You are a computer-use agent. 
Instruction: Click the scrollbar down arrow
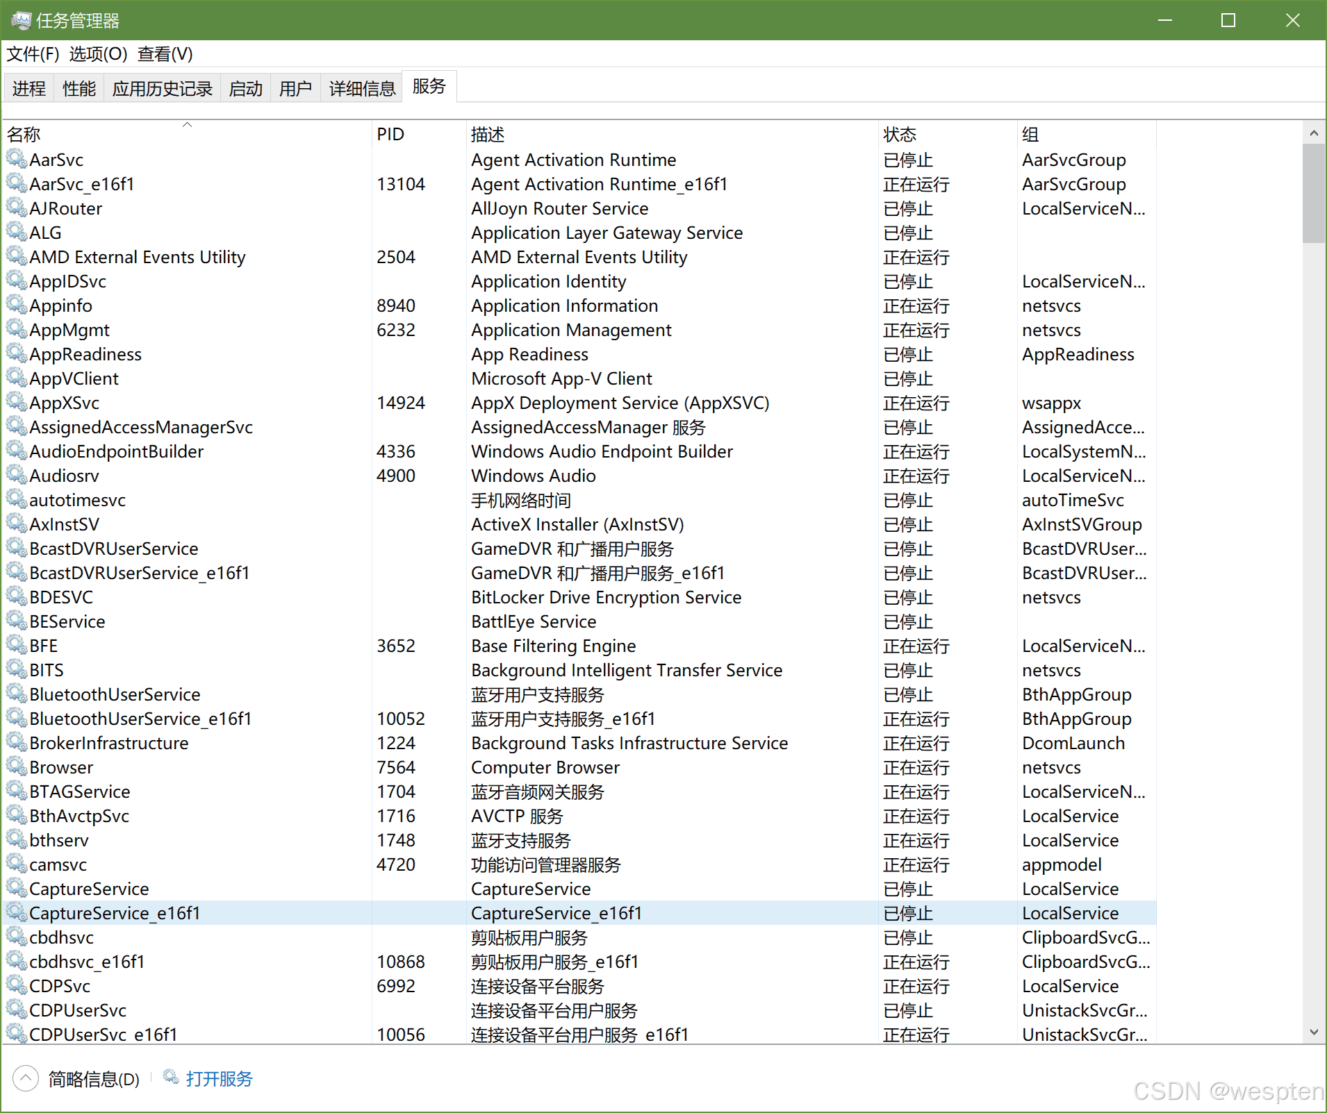[1313, 1032]
